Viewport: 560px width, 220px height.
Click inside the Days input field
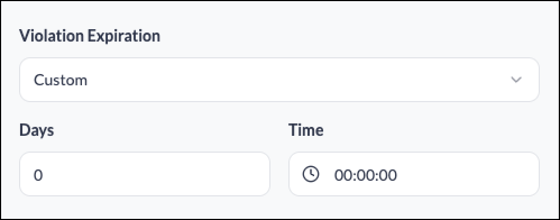click(145, 174)
